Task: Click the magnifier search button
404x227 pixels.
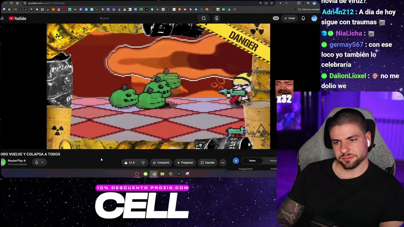Action: 204,18
